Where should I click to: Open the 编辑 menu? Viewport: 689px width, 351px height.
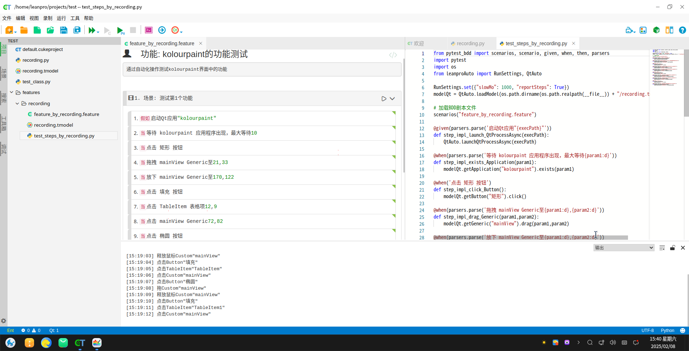point(20,18)
